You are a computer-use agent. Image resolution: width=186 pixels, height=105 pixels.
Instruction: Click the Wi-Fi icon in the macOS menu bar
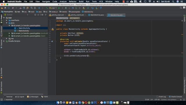[150, 1]
